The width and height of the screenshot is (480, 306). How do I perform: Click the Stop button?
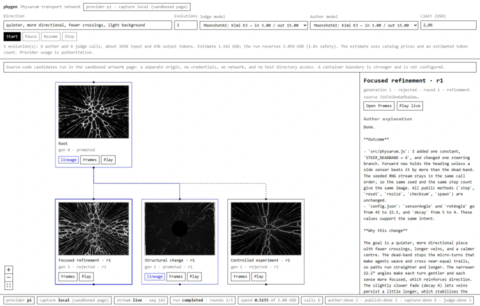coord(69,36)
